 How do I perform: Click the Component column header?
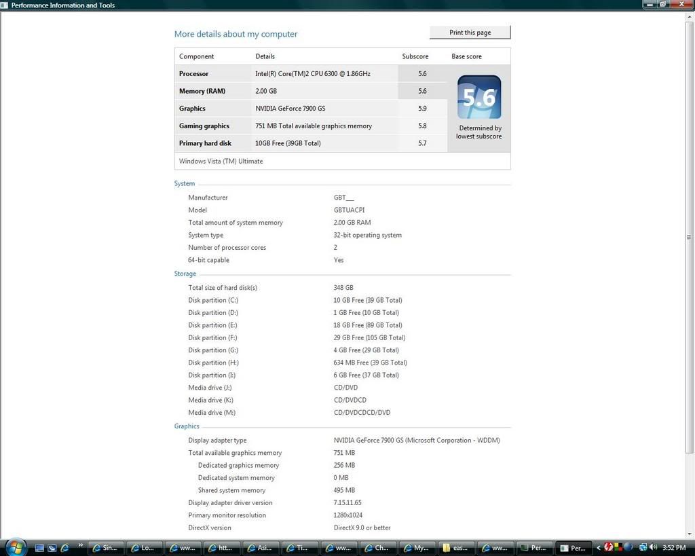(x=196, y=56)
